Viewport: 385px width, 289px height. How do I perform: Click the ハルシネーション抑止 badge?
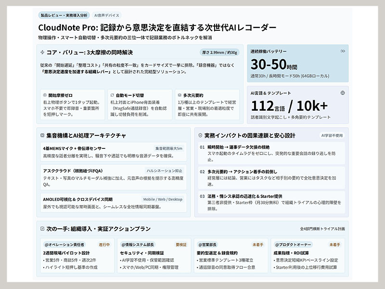click(x=165, y=171)
